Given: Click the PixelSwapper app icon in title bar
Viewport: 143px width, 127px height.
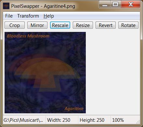Looking at the screenshot, I should click(x=6, y=6).
